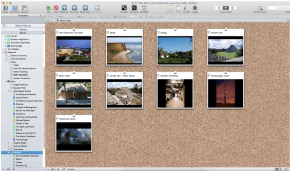Click the Move Up arrow icon
The image size is (290, 171).
coord(64,8)
